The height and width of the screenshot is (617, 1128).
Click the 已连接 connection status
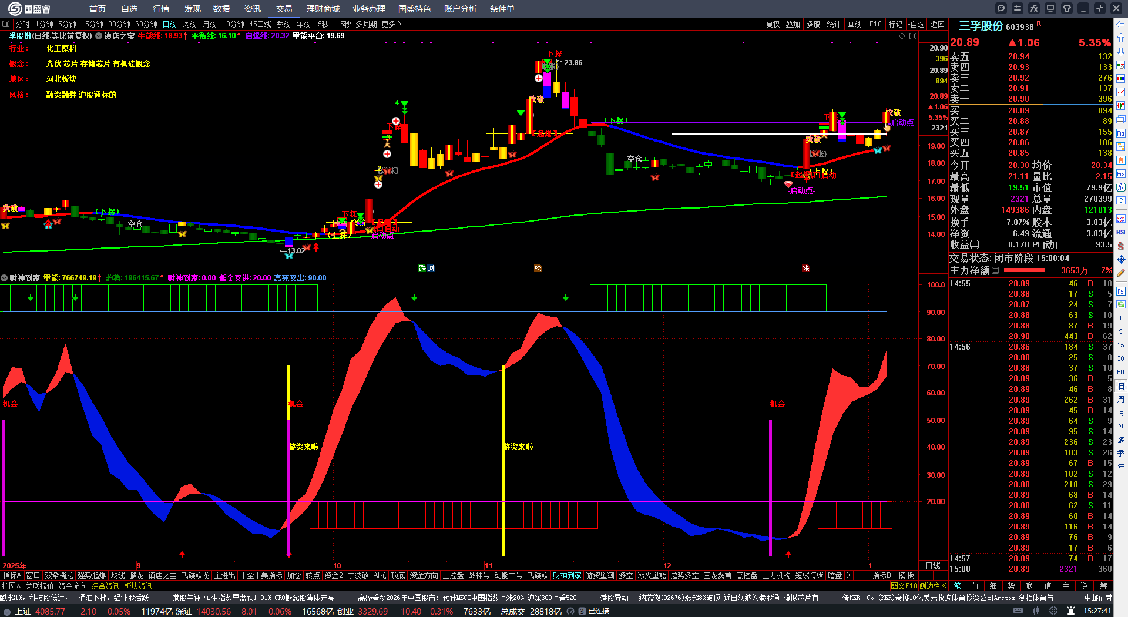pos(599,611)
